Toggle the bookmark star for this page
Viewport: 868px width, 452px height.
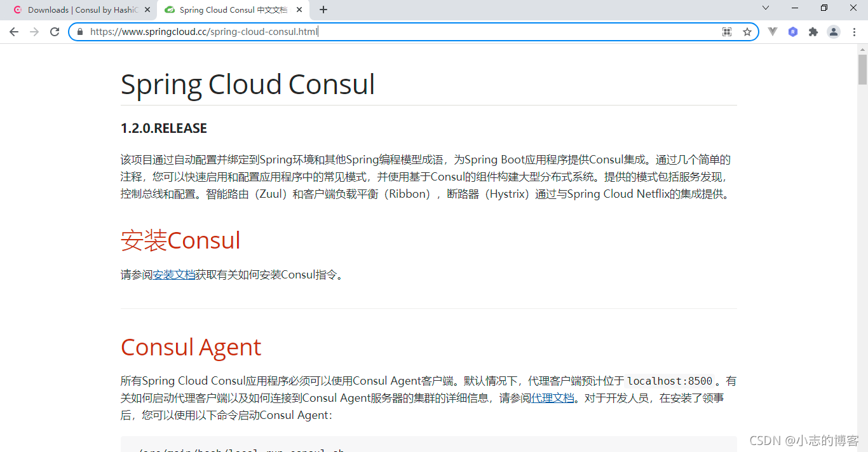[x=747, y=31]
